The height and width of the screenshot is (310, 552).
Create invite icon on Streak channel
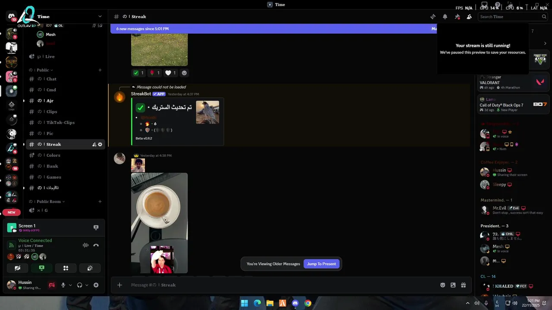coord(94,145)
